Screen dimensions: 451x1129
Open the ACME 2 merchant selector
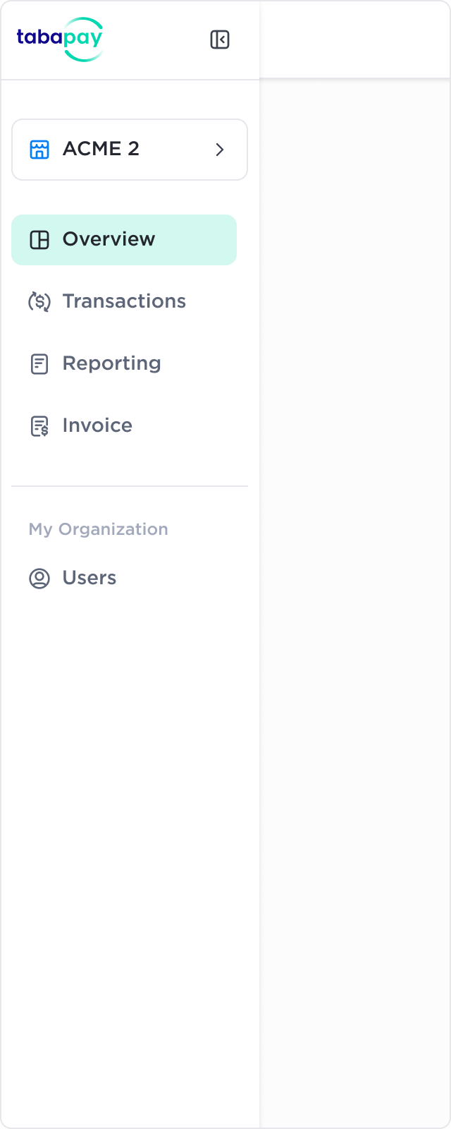(x=130, y=150)
